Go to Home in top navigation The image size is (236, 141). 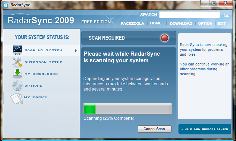tap(156, 23)
